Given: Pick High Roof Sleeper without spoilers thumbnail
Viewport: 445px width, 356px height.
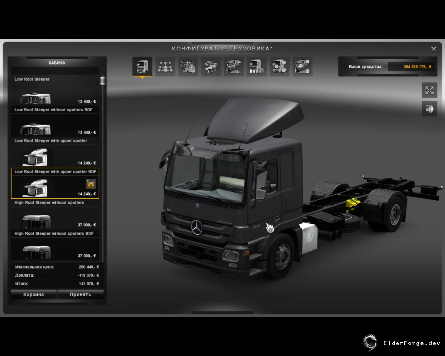Looking at the screenshot, I should pos(36,222).
